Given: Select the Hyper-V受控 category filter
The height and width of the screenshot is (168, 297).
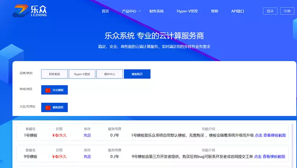Looking at the screenshot, I should pyautogui.click(x=82, y=74).
